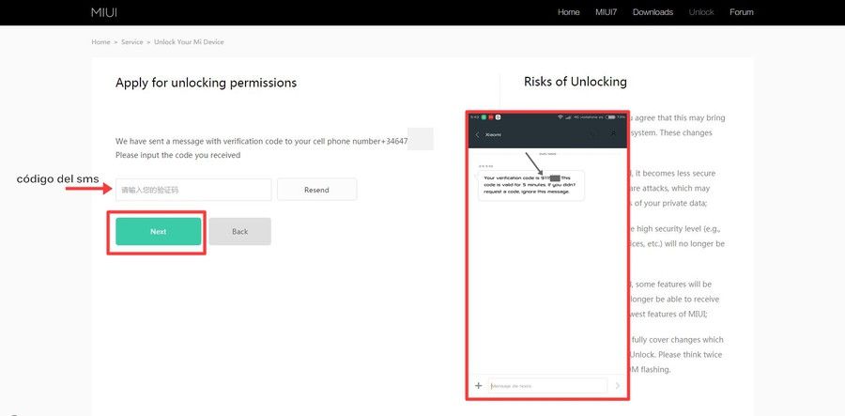Tap the red notification icon in phone status bar

[x=491, y=117]
